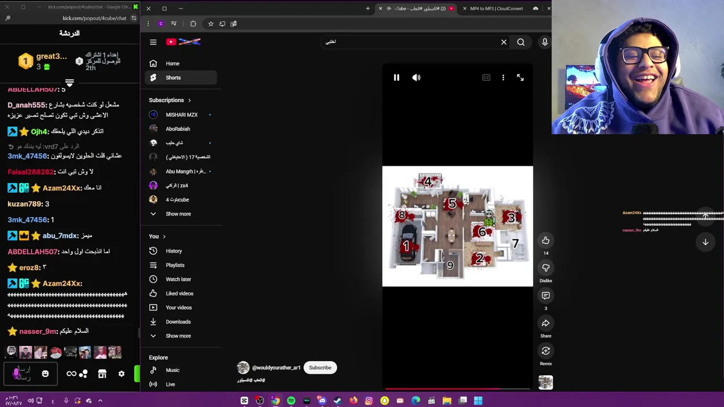Image resolution: width=724 pixels, height=407 pixels.
Task: Open the YouTube hamburger guide menu
Action: coord(153,42)
